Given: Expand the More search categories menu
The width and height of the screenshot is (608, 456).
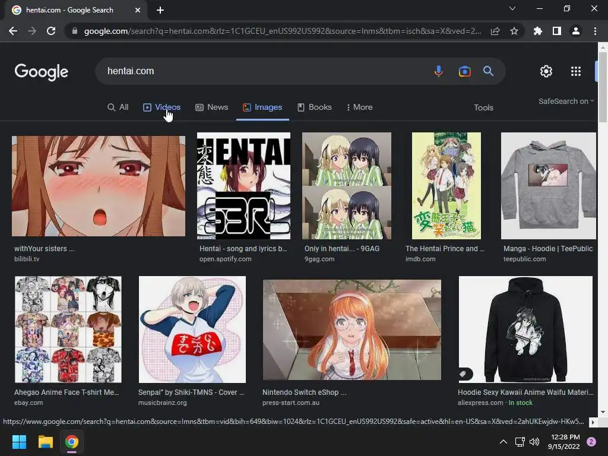Looking at the screenshot, I should [x=359, y=107].
